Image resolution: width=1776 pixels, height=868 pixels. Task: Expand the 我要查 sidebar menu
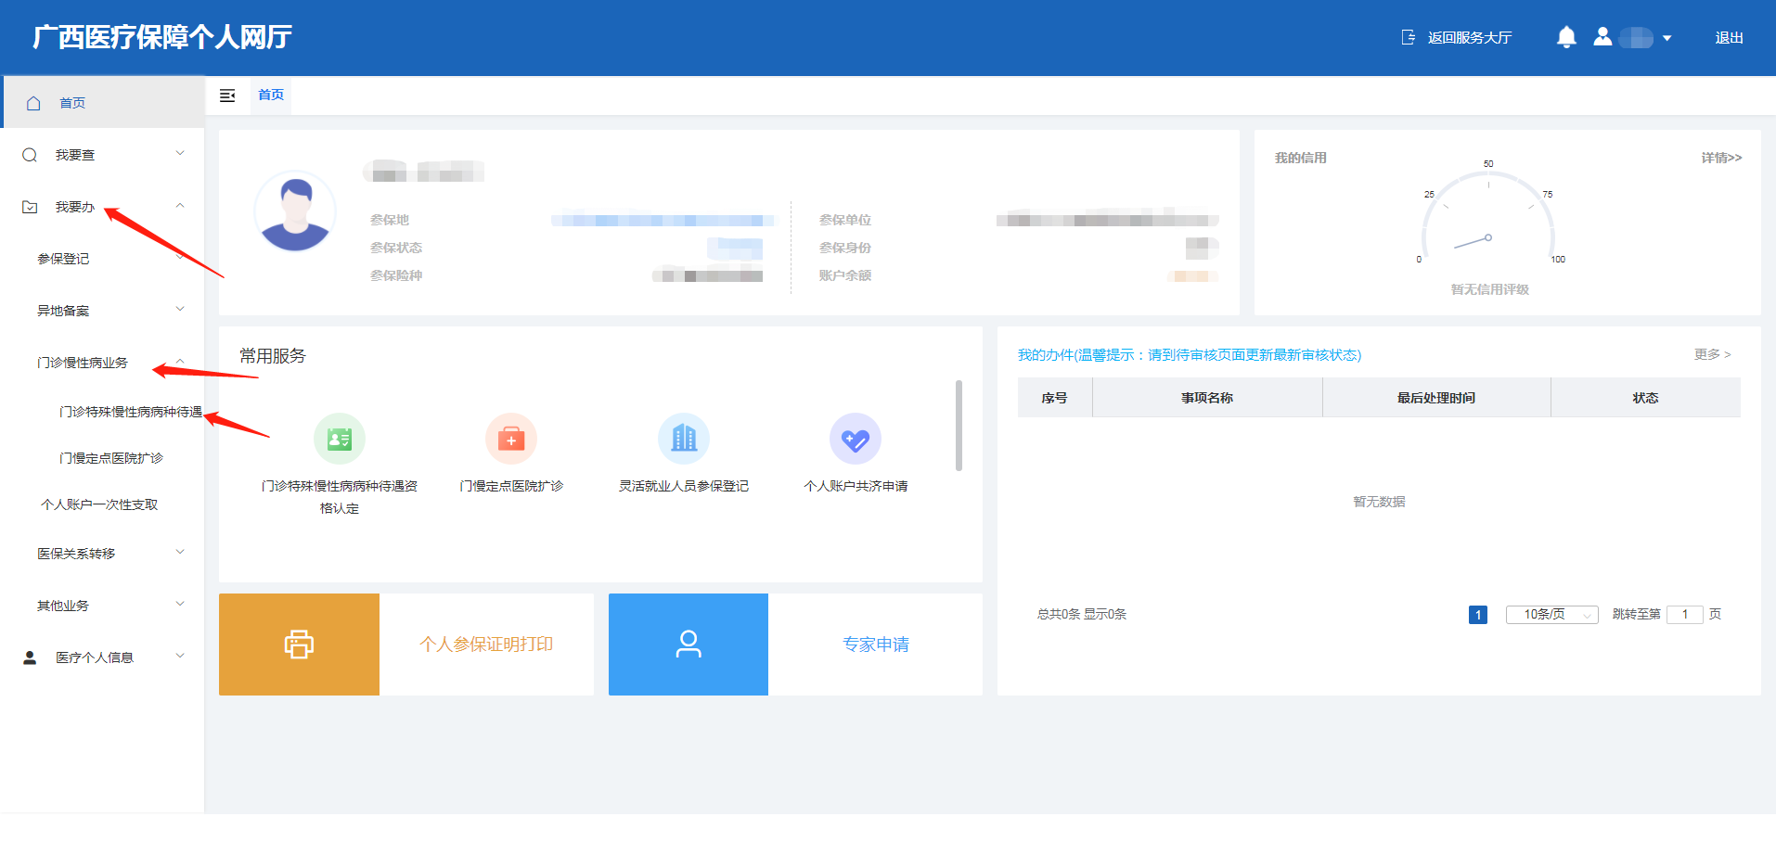coord(102,155)
